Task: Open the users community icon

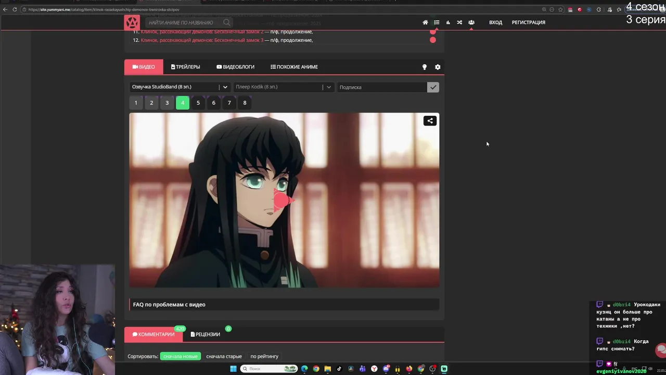Action: (471, 22)
